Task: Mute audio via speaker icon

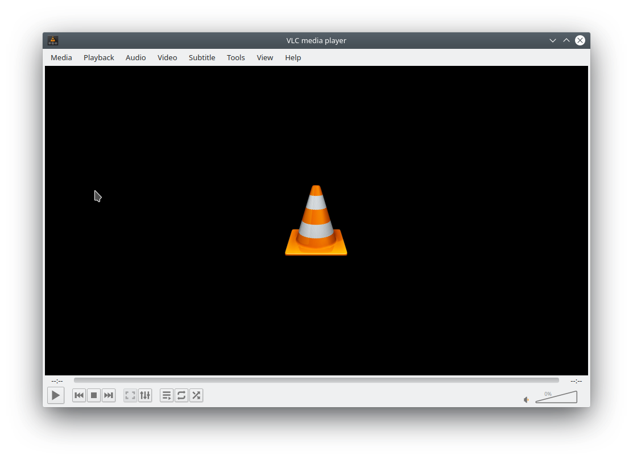Action: pos(527,400)
